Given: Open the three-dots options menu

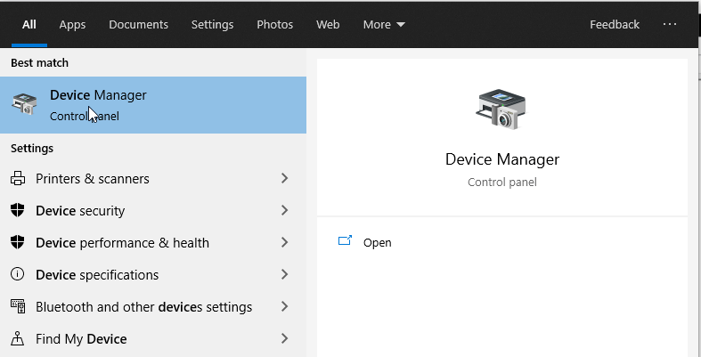Looking at the screenshot, I should [669, 24].
